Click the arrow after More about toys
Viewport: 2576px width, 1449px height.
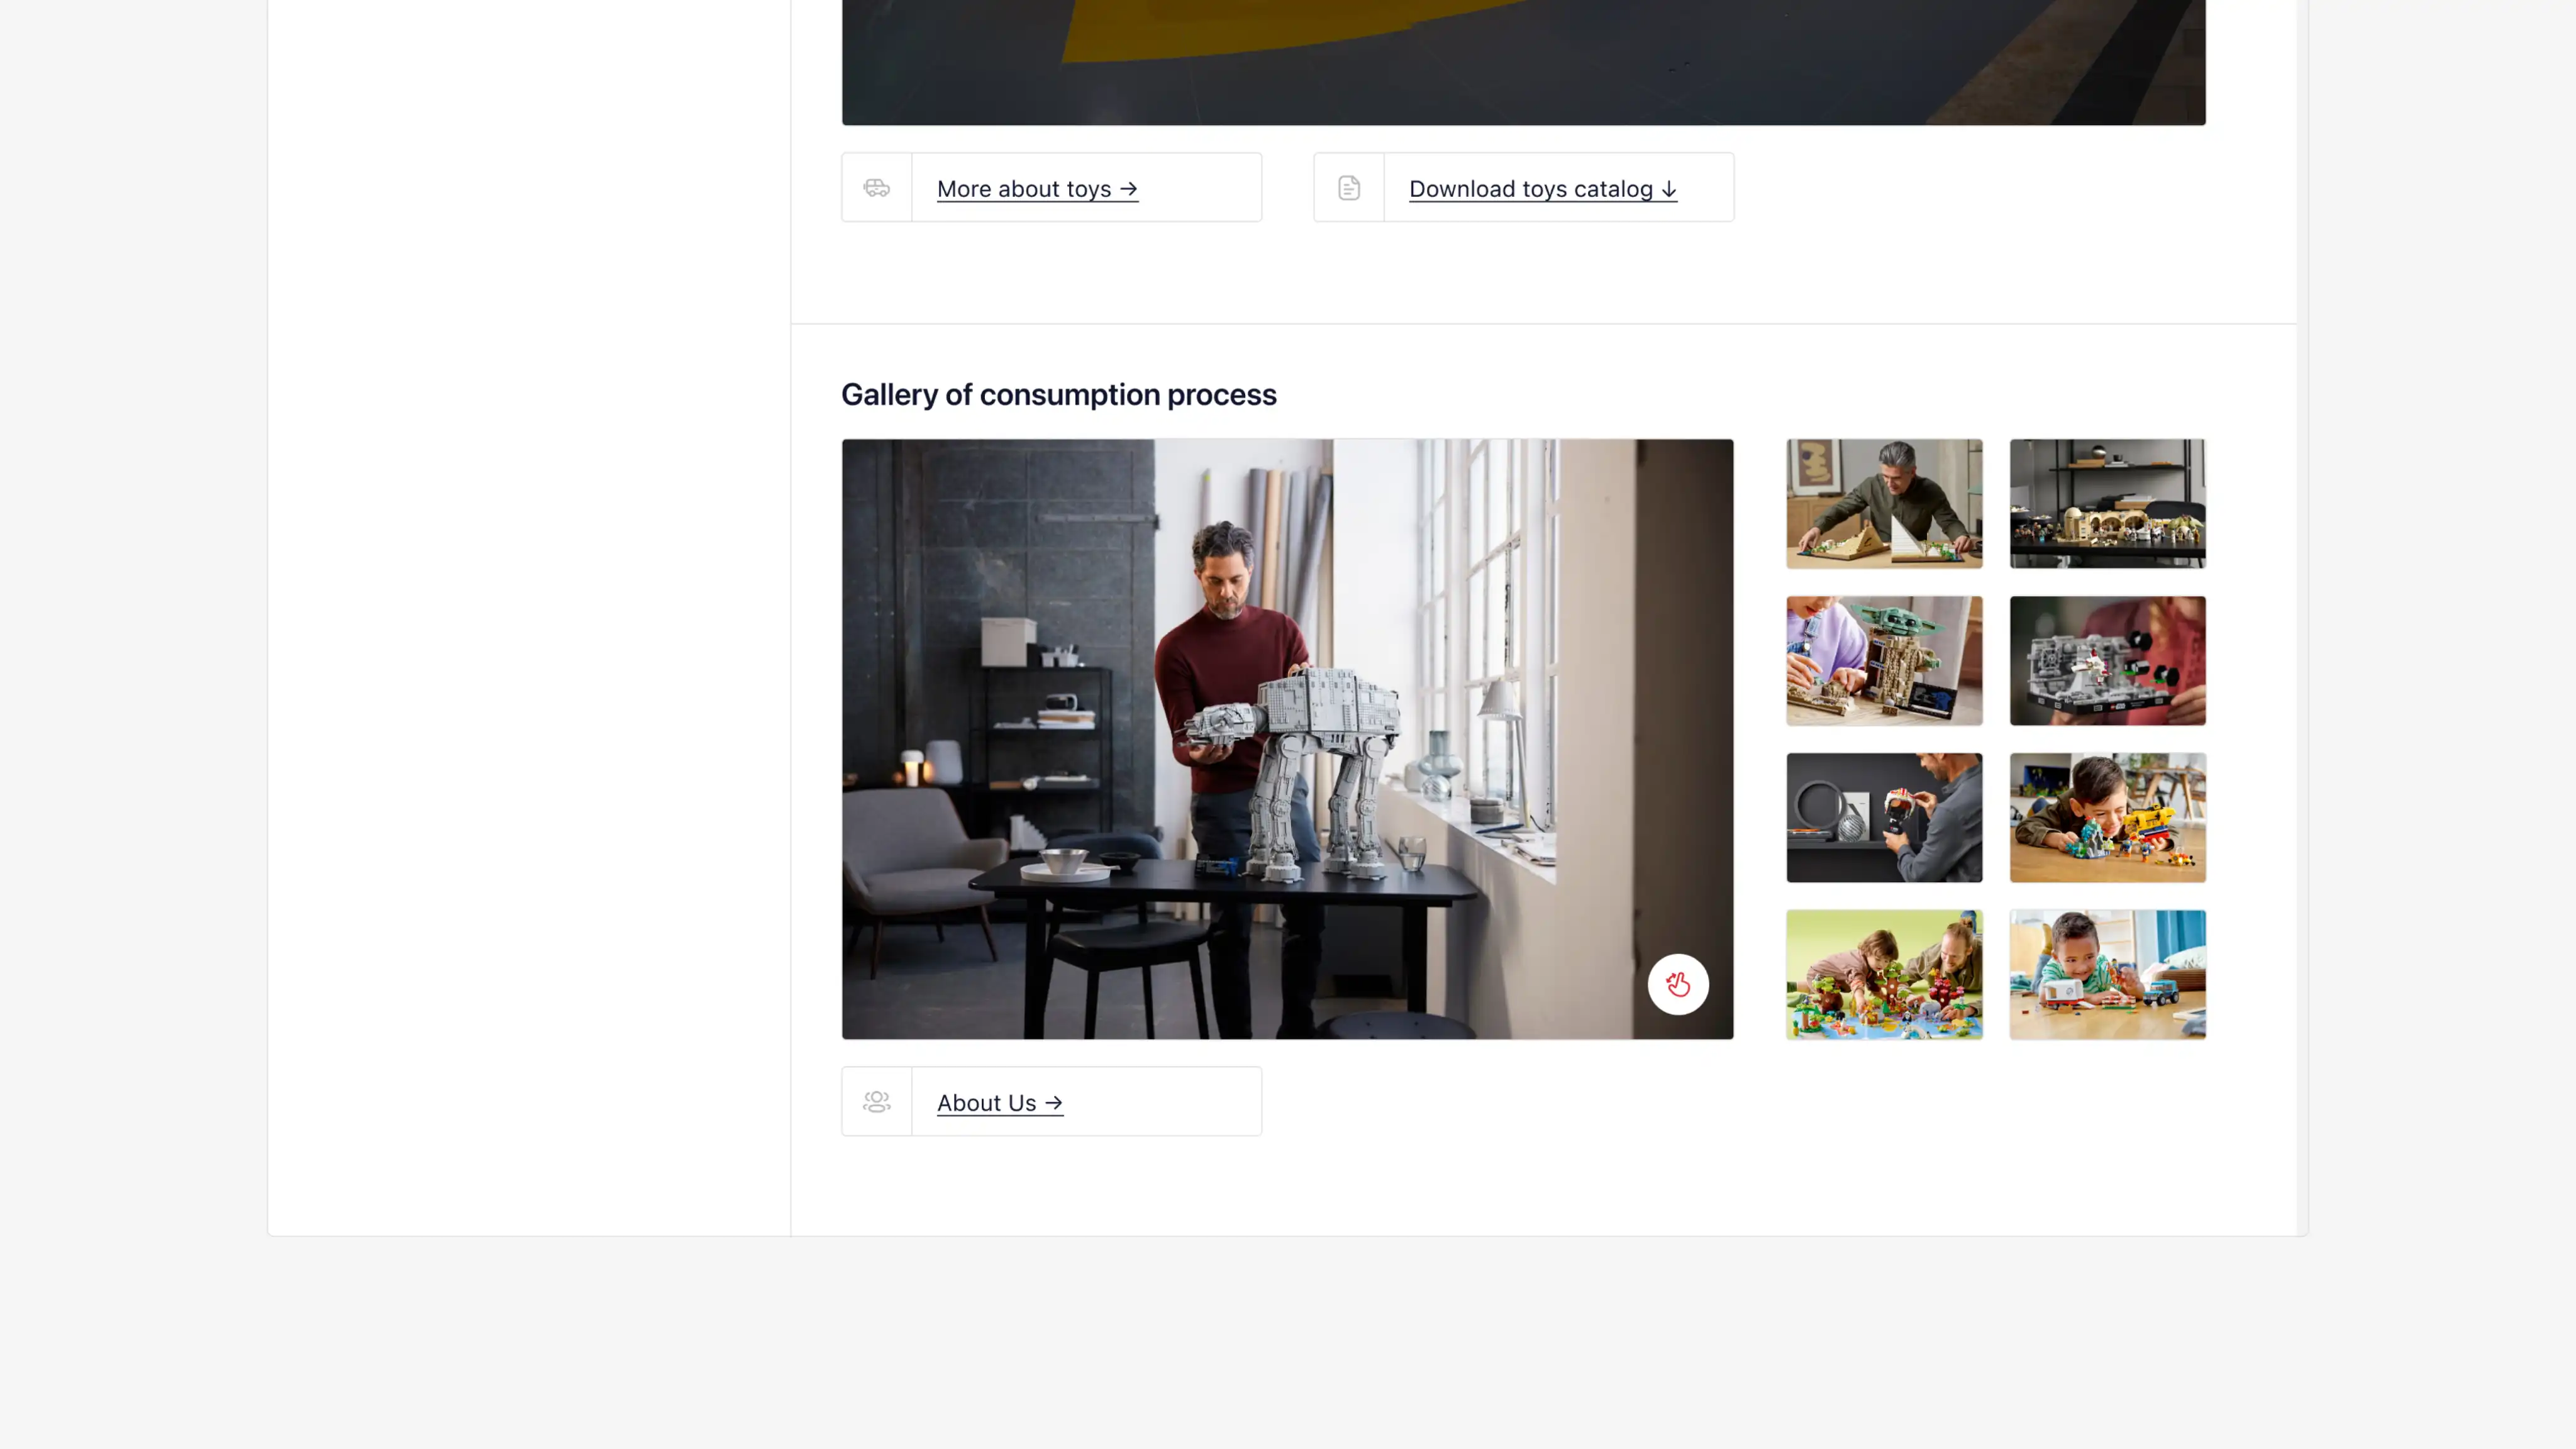coord(1129,189)
